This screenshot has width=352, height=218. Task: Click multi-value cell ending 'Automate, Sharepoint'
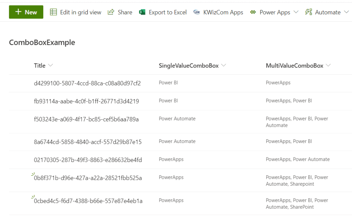click(297, 181)
